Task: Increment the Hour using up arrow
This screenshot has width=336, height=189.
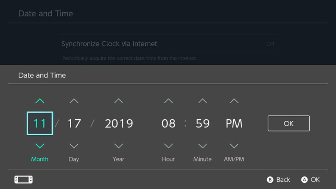Action: [168, 101]
